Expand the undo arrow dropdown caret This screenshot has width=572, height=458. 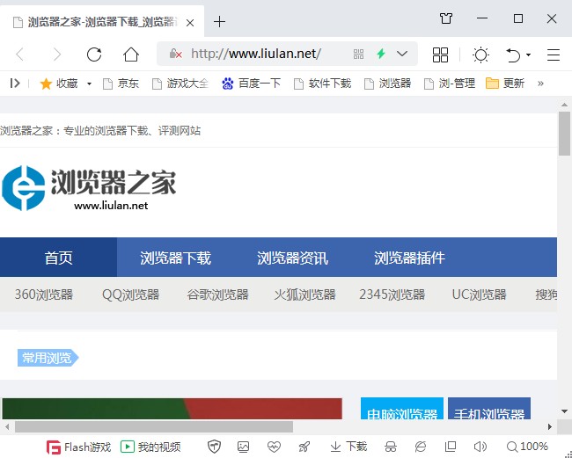528,55
